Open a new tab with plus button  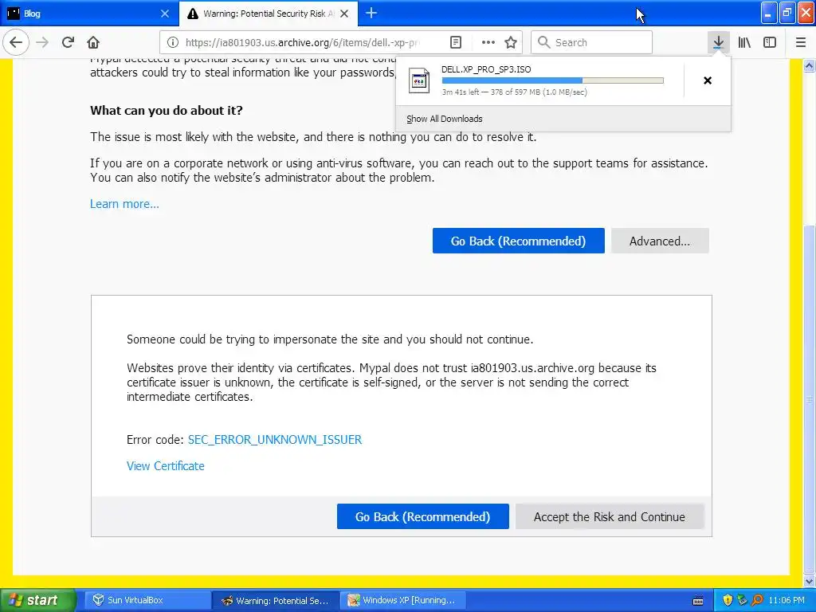(371, 13)
